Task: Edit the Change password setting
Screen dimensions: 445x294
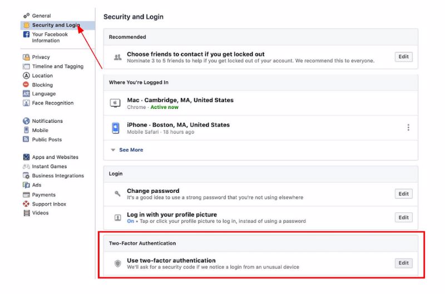Action: coord(404,194)
